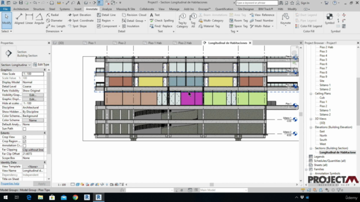
Task: Select the magenta room fill
Action: (192, 99)
